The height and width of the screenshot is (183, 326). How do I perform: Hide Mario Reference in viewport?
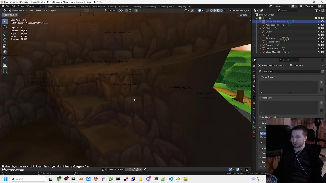tap(319, 42)
